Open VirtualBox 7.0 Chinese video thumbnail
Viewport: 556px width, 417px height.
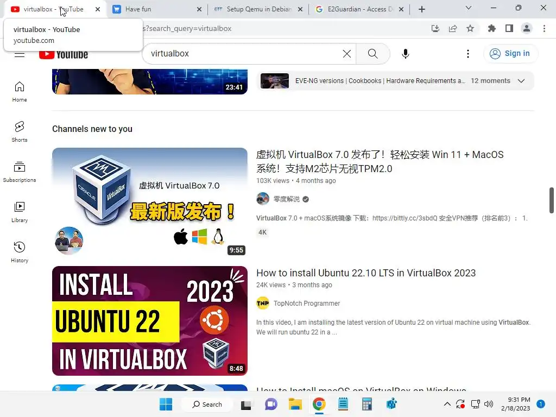tap(150, 203)
